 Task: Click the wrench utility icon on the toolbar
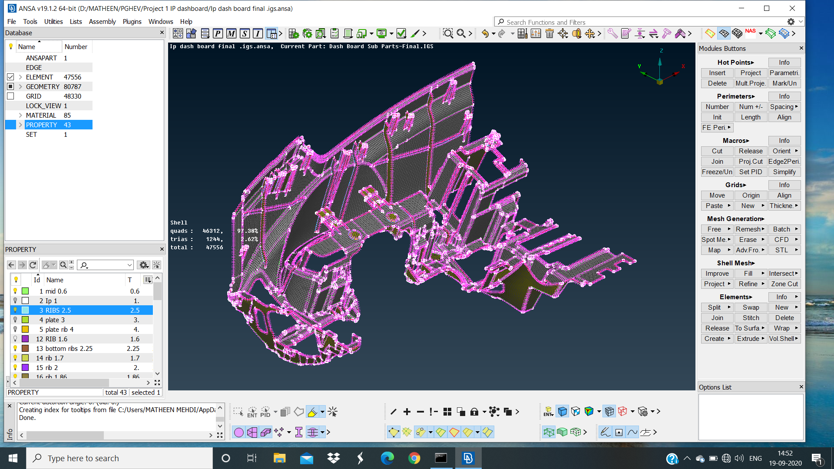point(613,33)
